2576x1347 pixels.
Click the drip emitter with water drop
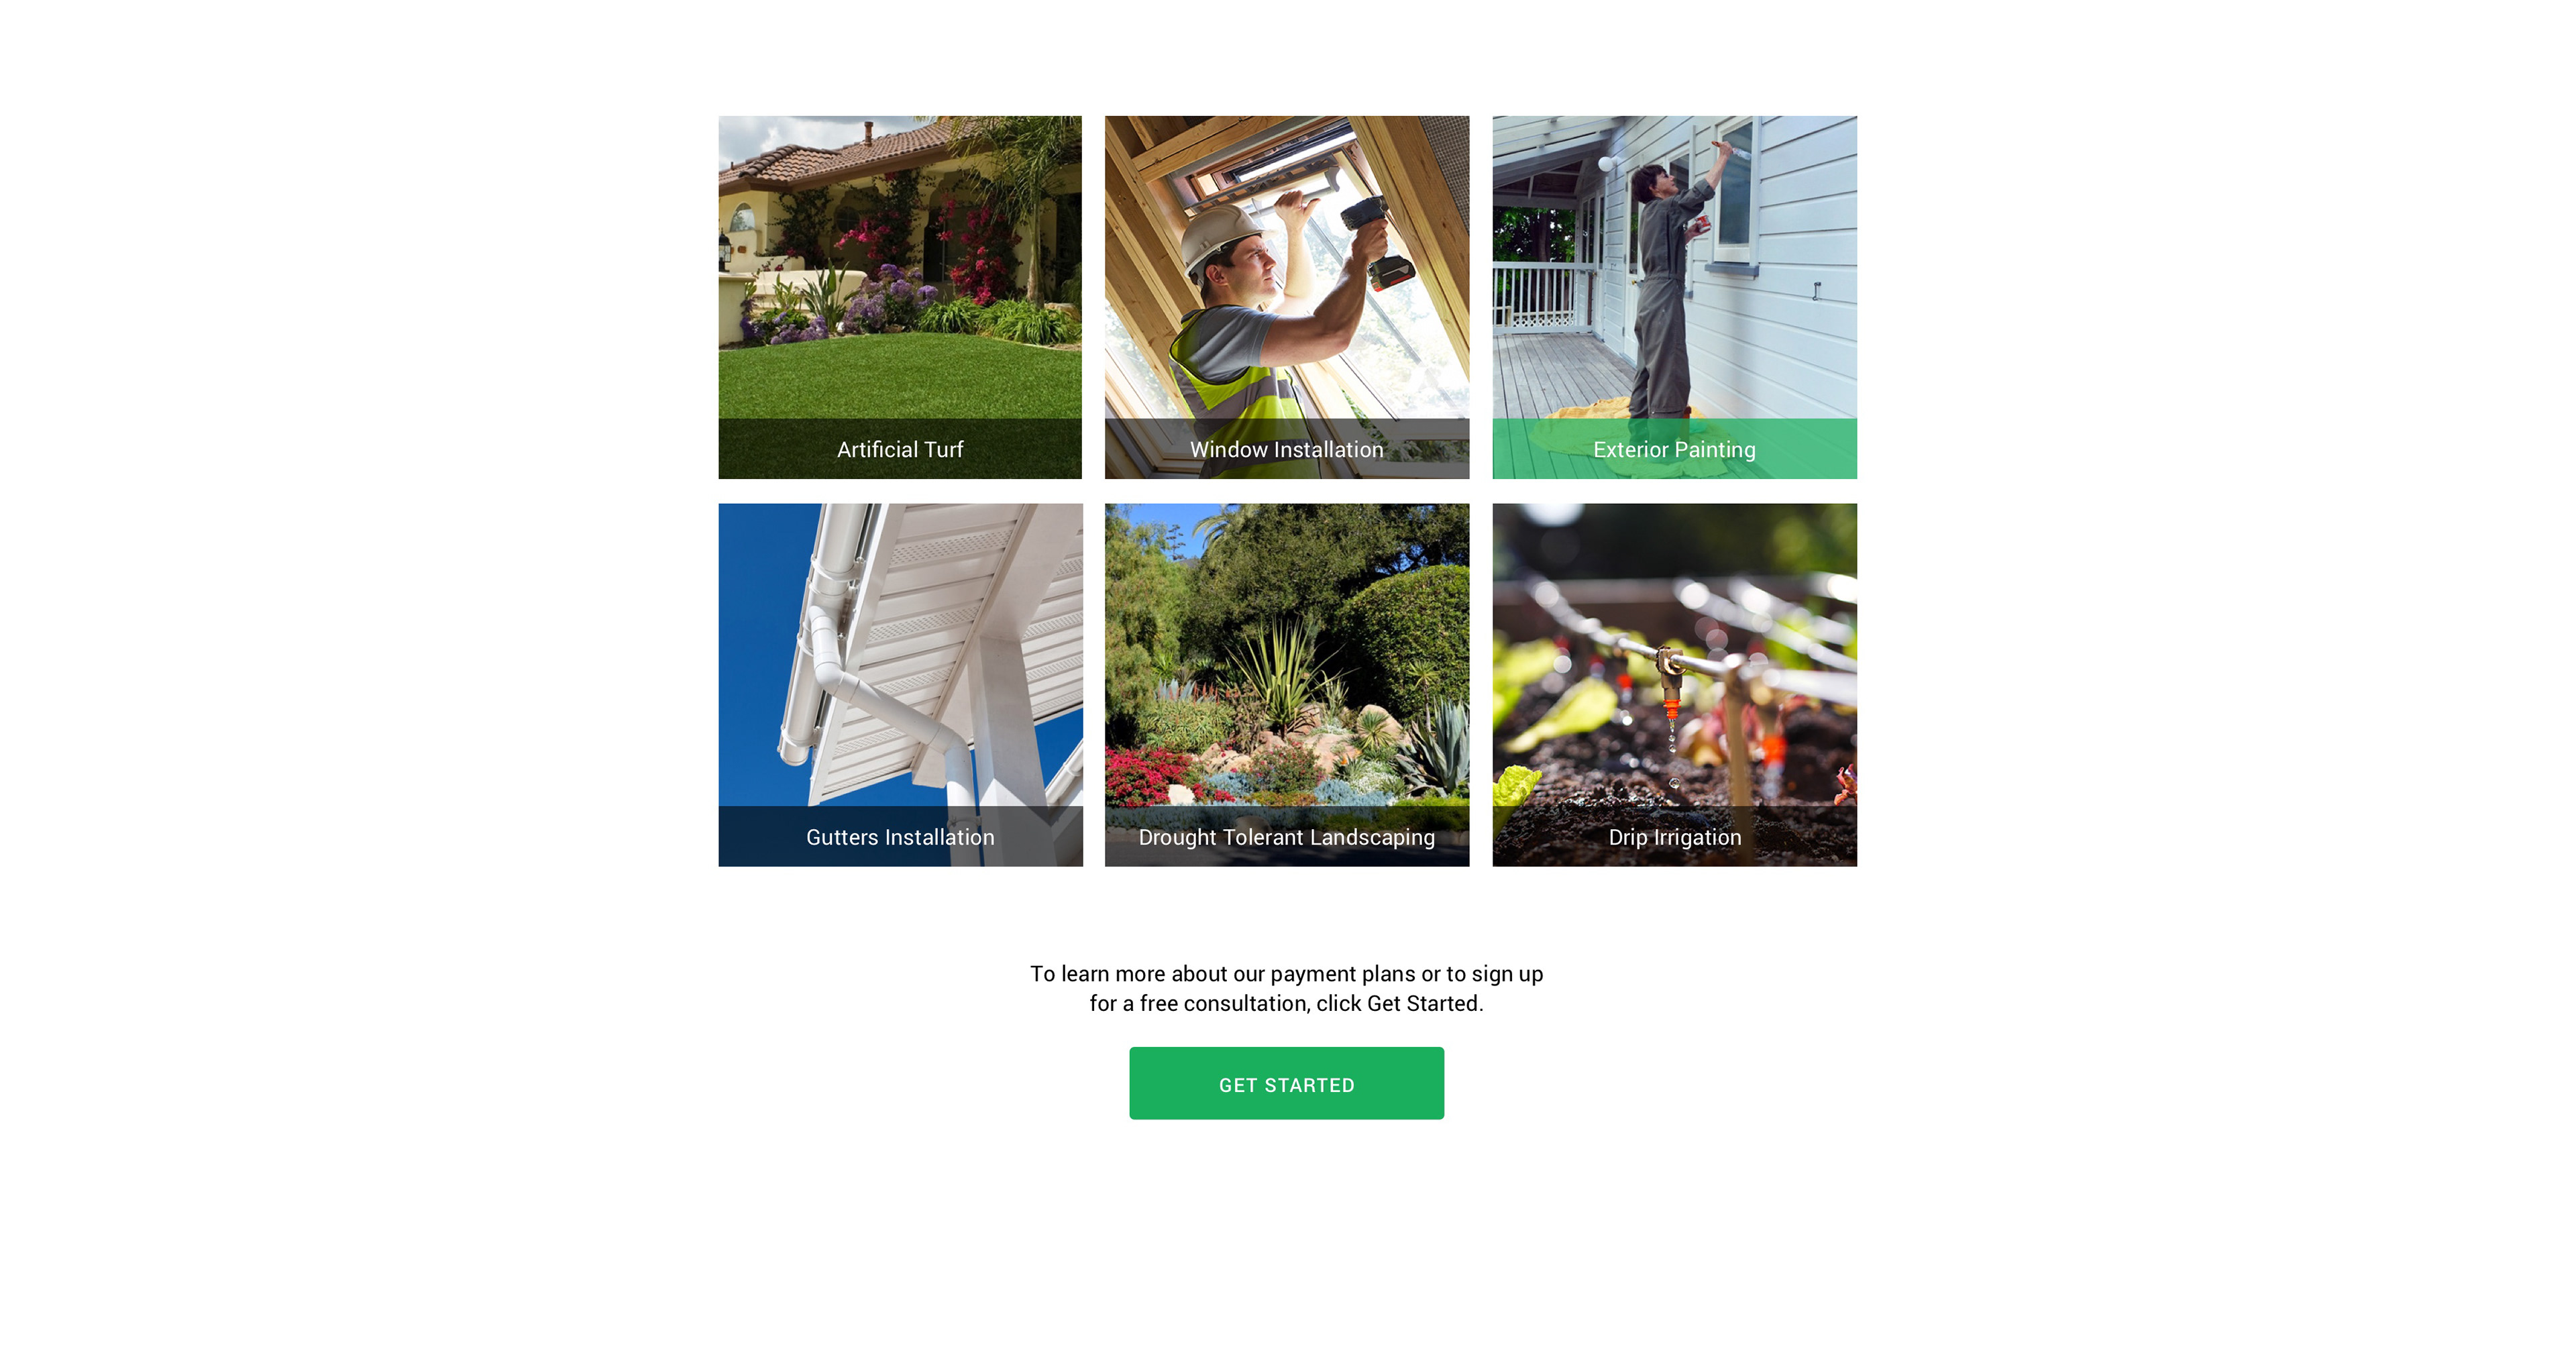click(x=1671, y=700)
